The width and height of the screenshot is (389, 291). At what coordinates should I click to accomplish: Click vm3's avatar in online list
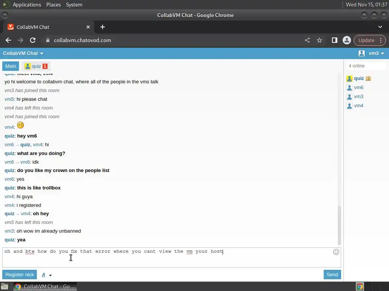pos(349,97)
